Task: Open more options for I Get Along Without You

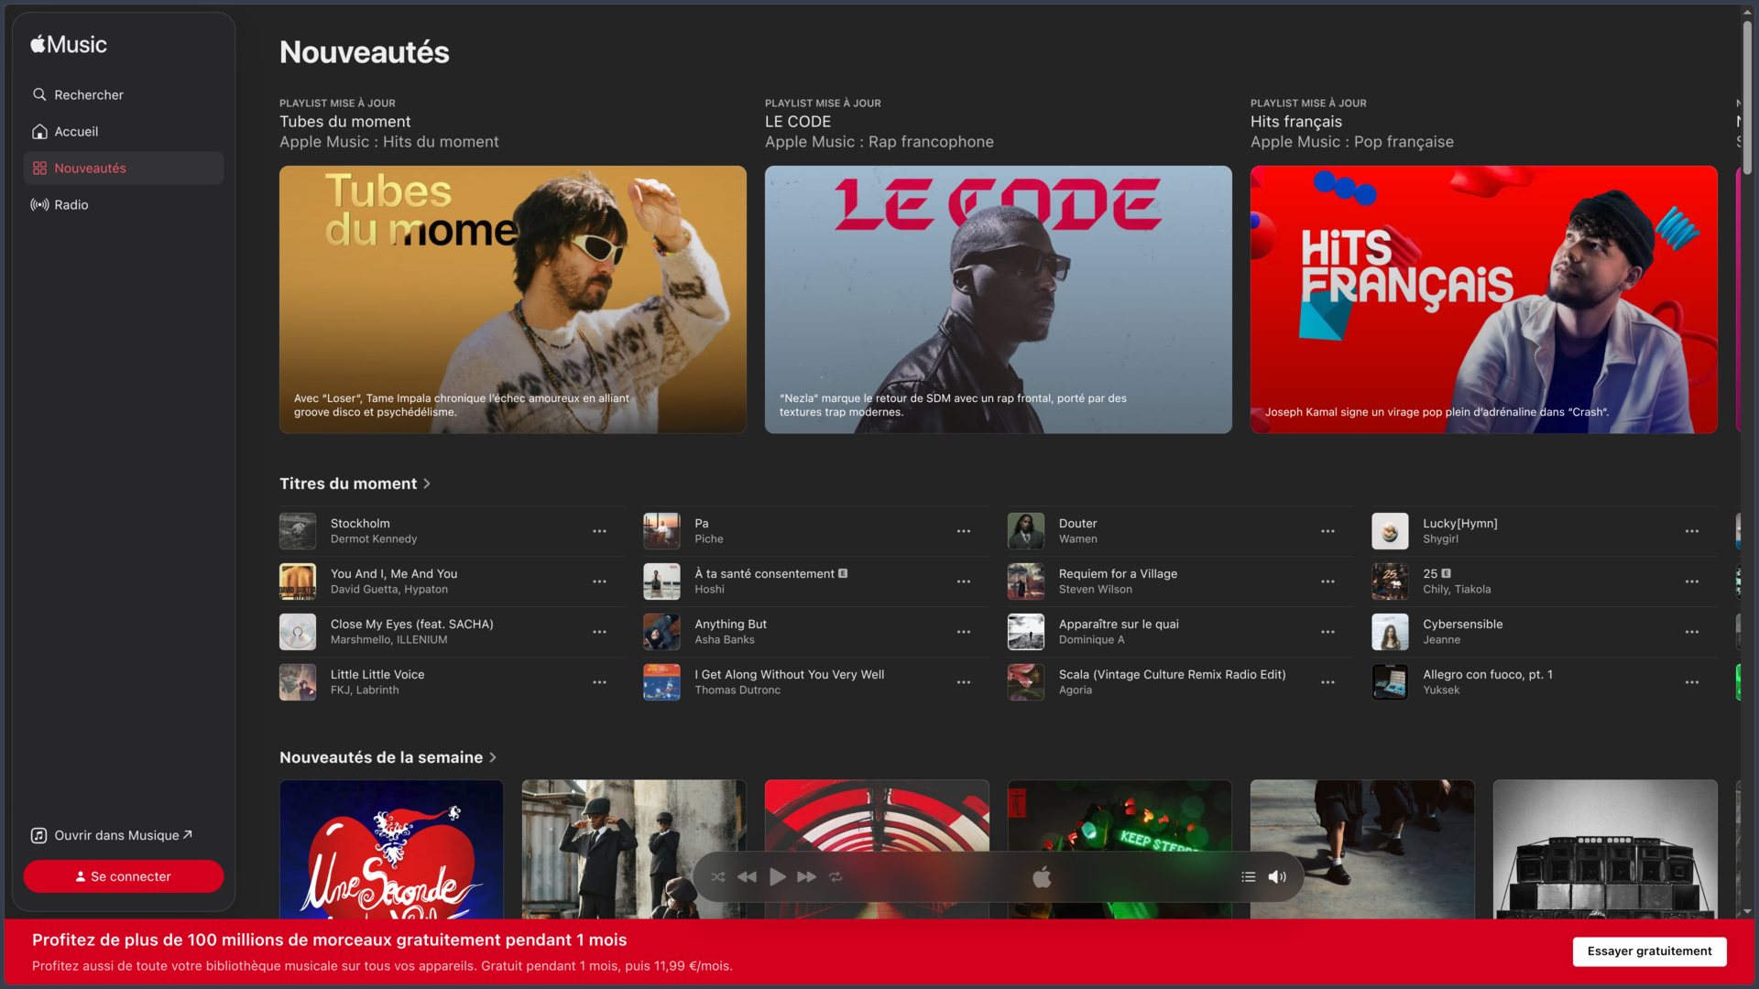Action: click(964, 682)
